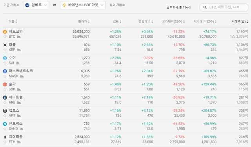Toggle favorite star for BTC
251x147 pixels.
click(x=5, y=37)
